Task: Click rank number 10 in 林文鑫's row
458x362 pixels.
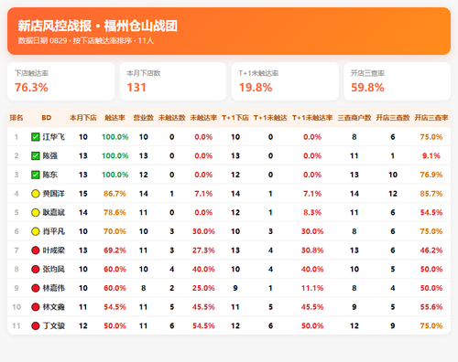Action: pyautogui.click(x=16, y=307)
